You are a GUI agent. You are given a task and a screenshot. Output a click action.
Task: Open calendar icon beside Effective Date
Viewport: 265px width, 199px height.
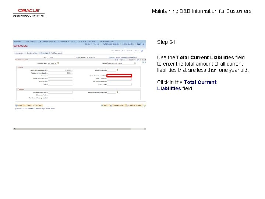click(58, 63)
